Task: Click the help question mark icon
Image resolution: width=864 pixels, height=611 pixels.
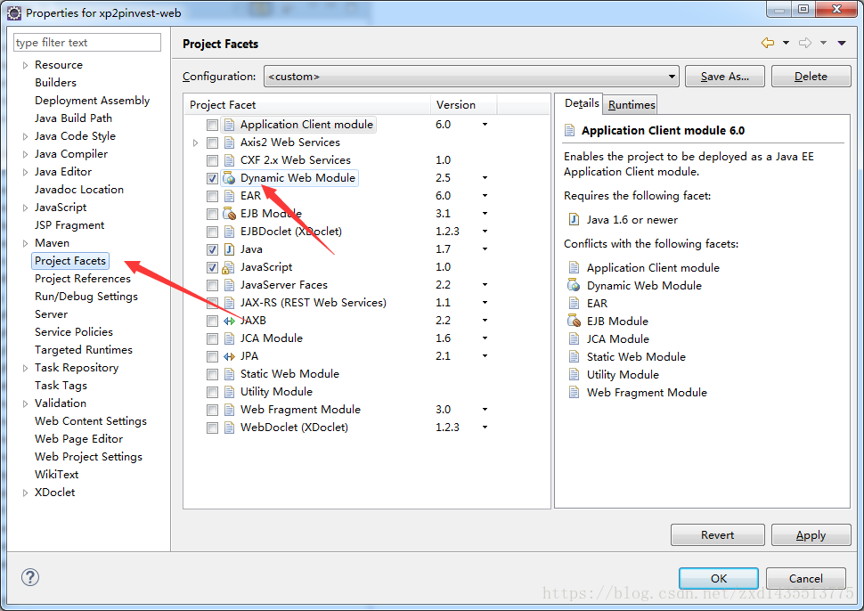Action: (x=30, y=577)
